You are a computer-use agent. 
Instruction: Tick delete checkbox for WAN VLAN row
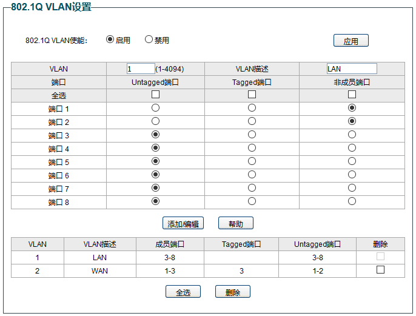[x=380, y=270]
